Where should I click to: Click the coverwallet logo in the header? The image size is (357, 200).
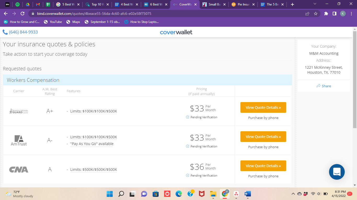coord(176,32)
